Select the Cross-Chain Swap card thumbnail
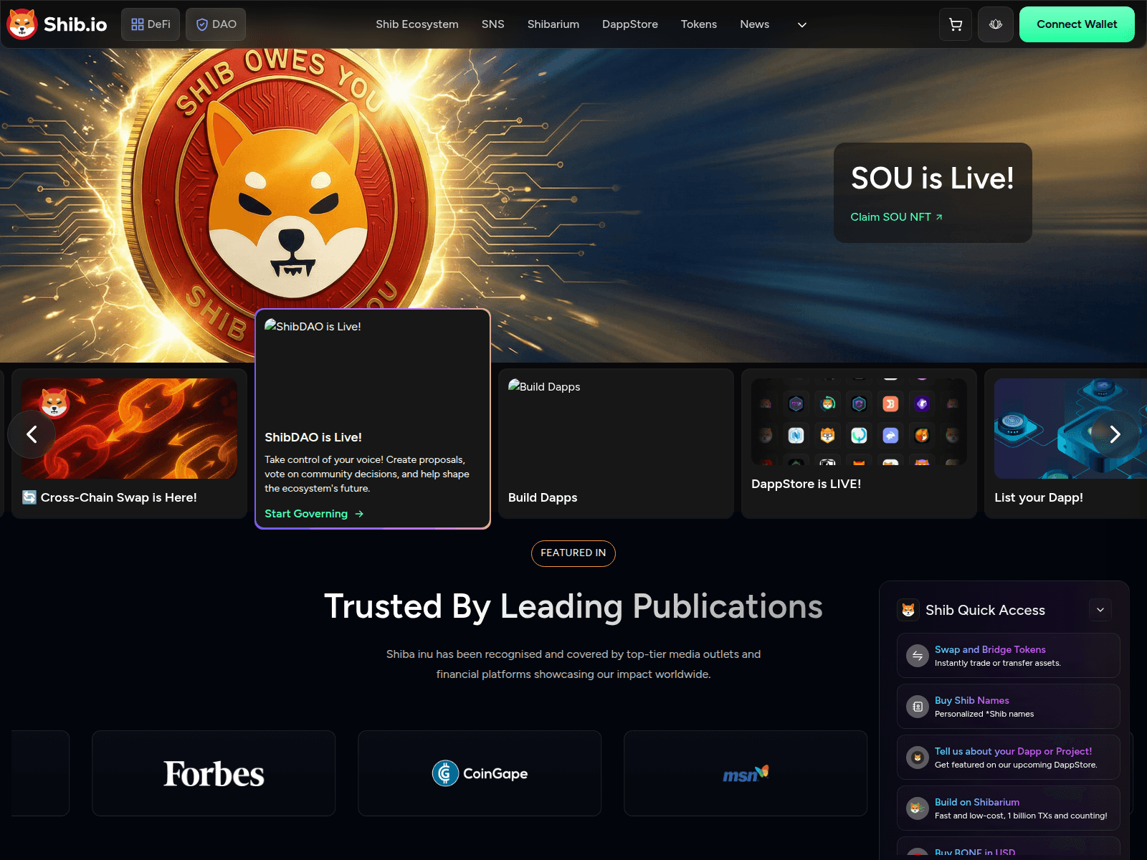1147x860 pixels. (x=129, y=429)
